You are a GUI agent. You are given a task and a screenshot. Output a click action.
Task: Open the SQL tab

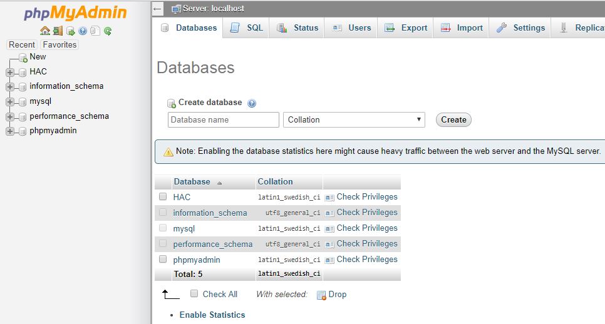point(246,28)
